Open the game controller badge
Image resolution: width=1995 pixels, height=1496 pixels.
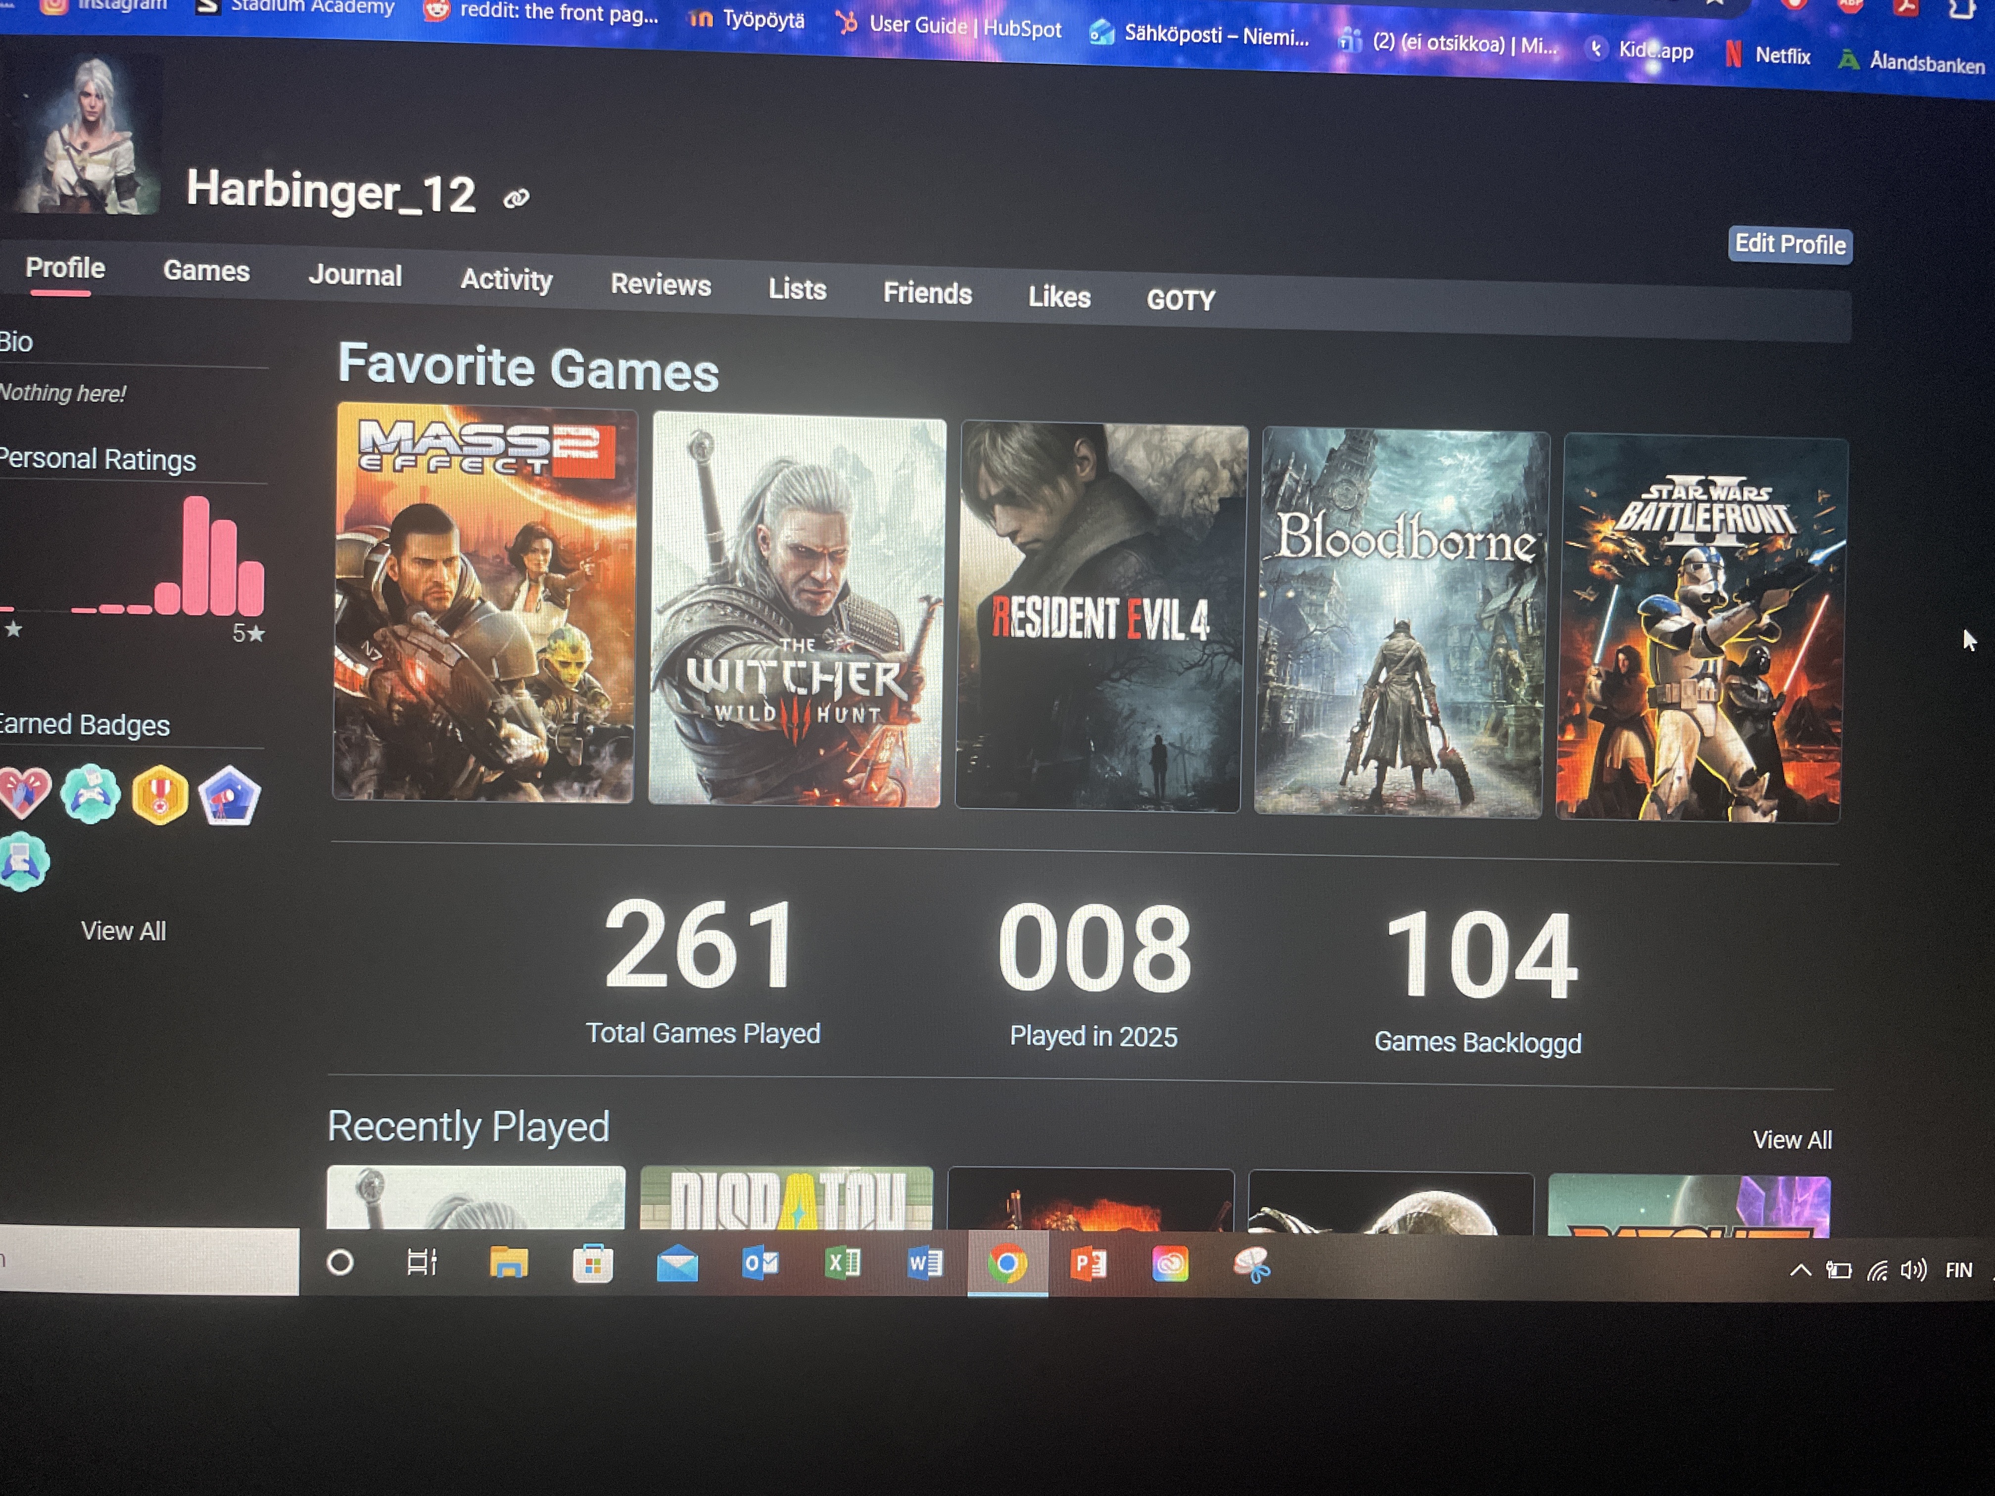pos(90,794)
